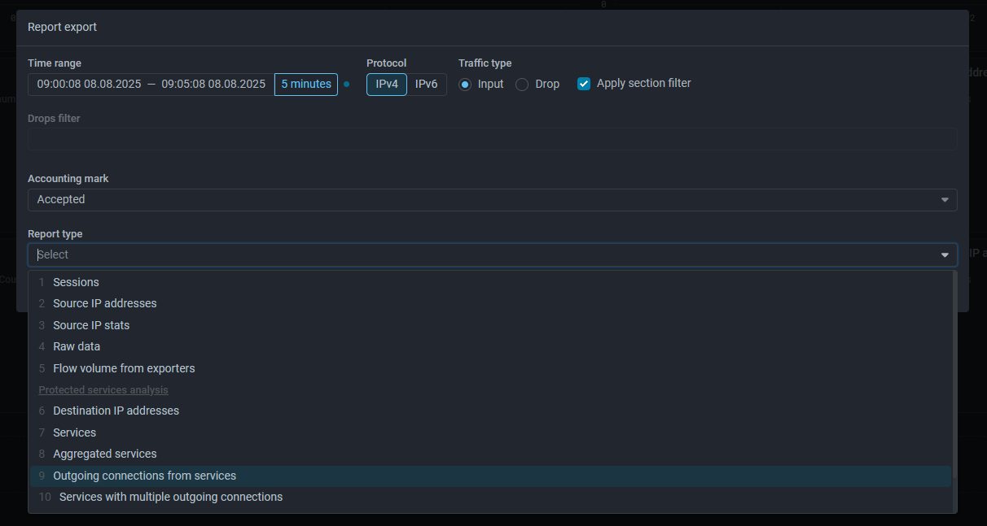Pick Aggregated services from the dropdown list
987x526 pixels.
(104, 454)
